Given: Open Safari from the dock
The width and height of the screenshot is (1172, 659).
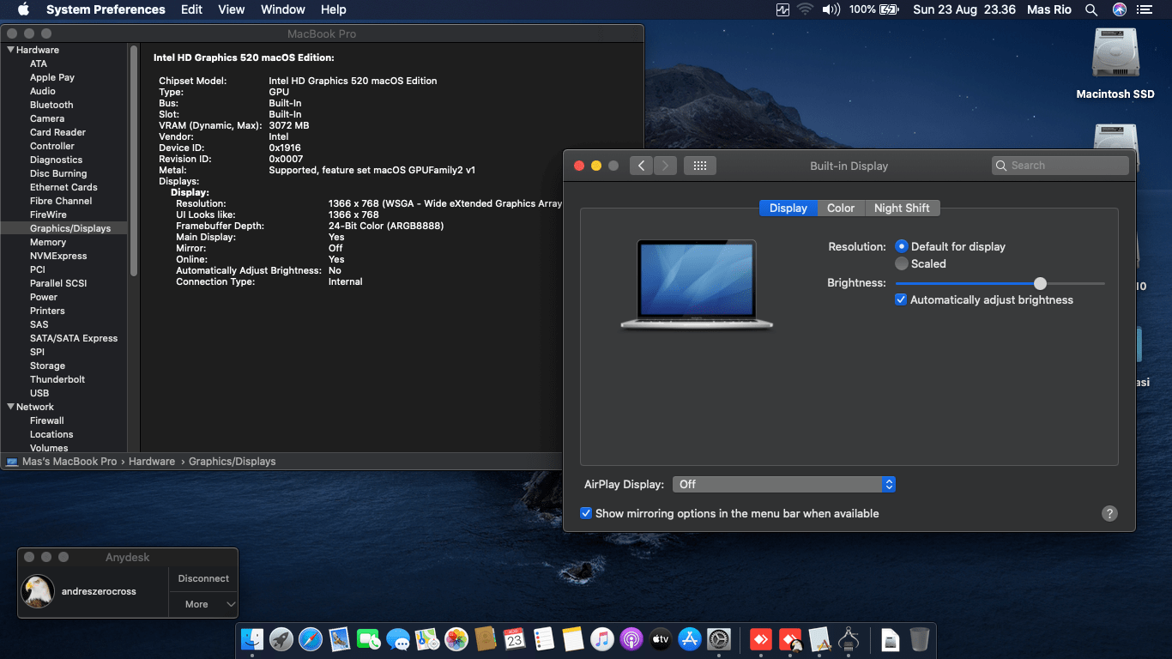Looking at the screenshot, I should tap(311, 639).
